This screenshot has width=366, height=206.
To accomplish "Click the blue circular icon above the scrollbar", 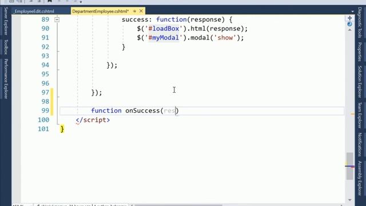I will (x=349, y=24).
